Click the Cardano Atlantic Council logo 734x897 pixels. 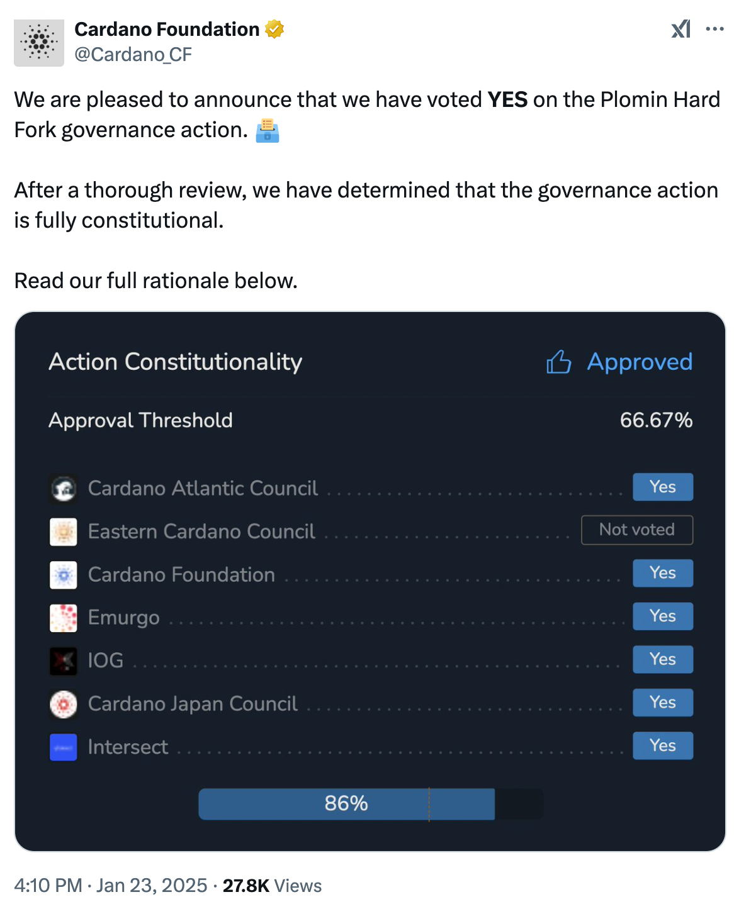click(64, 489)
